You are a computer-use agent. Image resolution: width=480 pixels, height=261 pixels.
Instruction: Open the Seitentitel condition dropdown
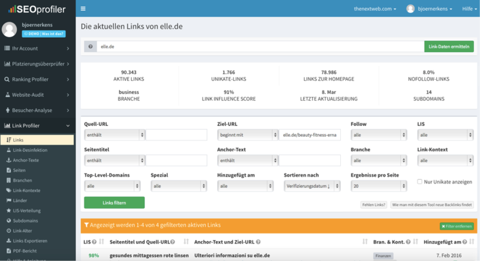114,160
